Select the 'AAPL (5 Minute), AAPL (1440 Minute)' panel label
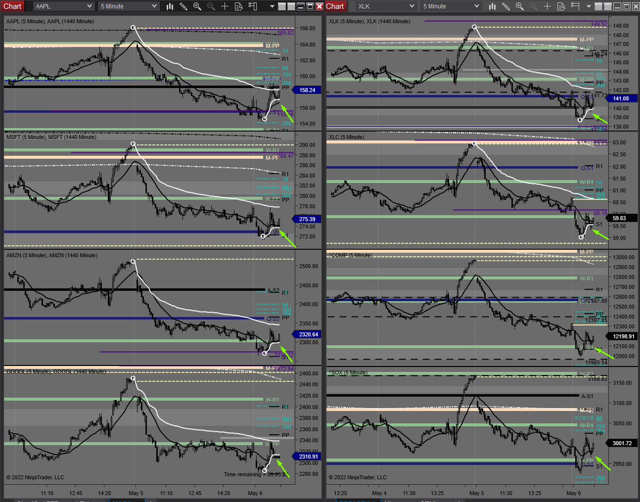 tap(50, 21)
